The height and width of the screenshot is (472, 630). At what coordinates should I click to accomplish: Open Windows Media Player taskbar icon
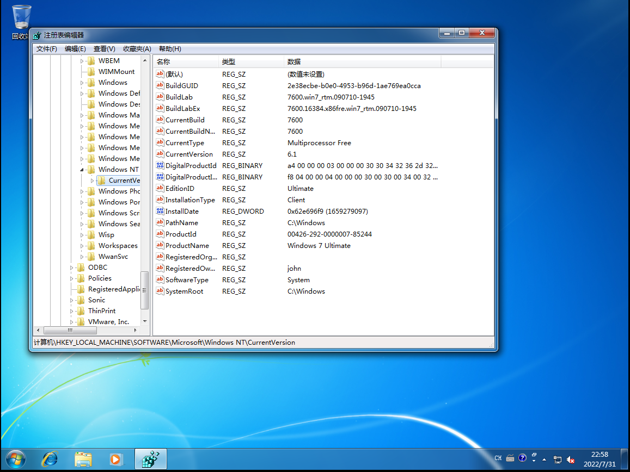116,459
